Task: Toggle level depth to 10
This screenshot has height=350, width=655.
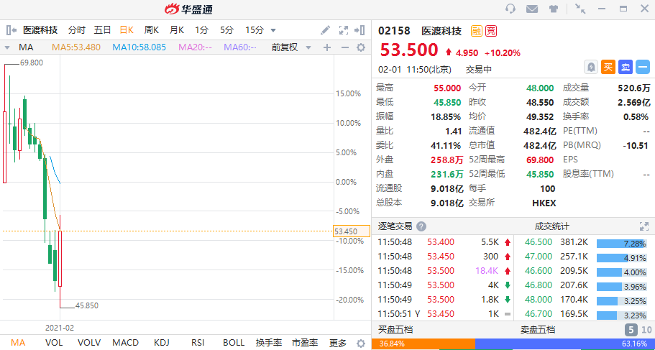Action: coord(646,330)
